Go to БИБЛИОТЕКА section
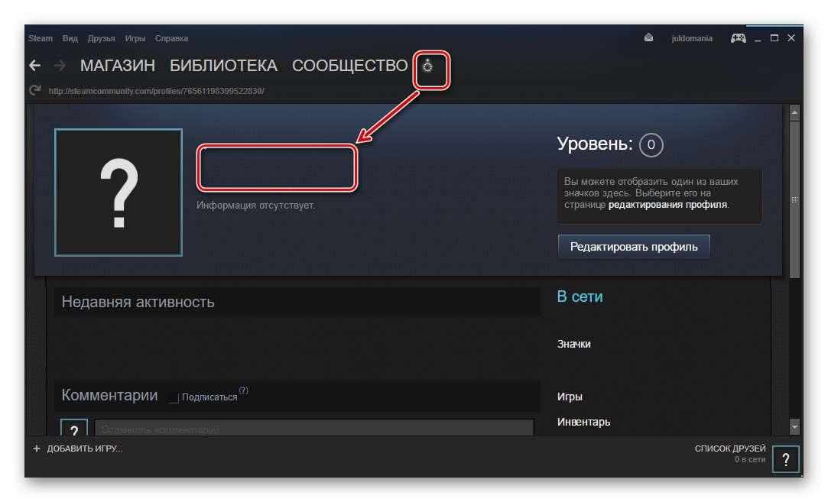This screenshot has height=502, width=828. pyautogui.click(x=223, y=66)
